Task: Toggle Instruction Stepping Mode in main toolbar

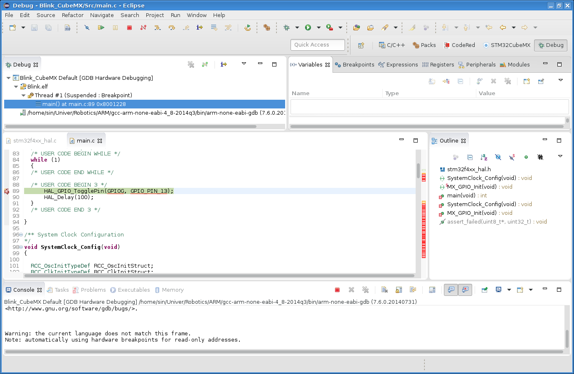Action: 200,27
